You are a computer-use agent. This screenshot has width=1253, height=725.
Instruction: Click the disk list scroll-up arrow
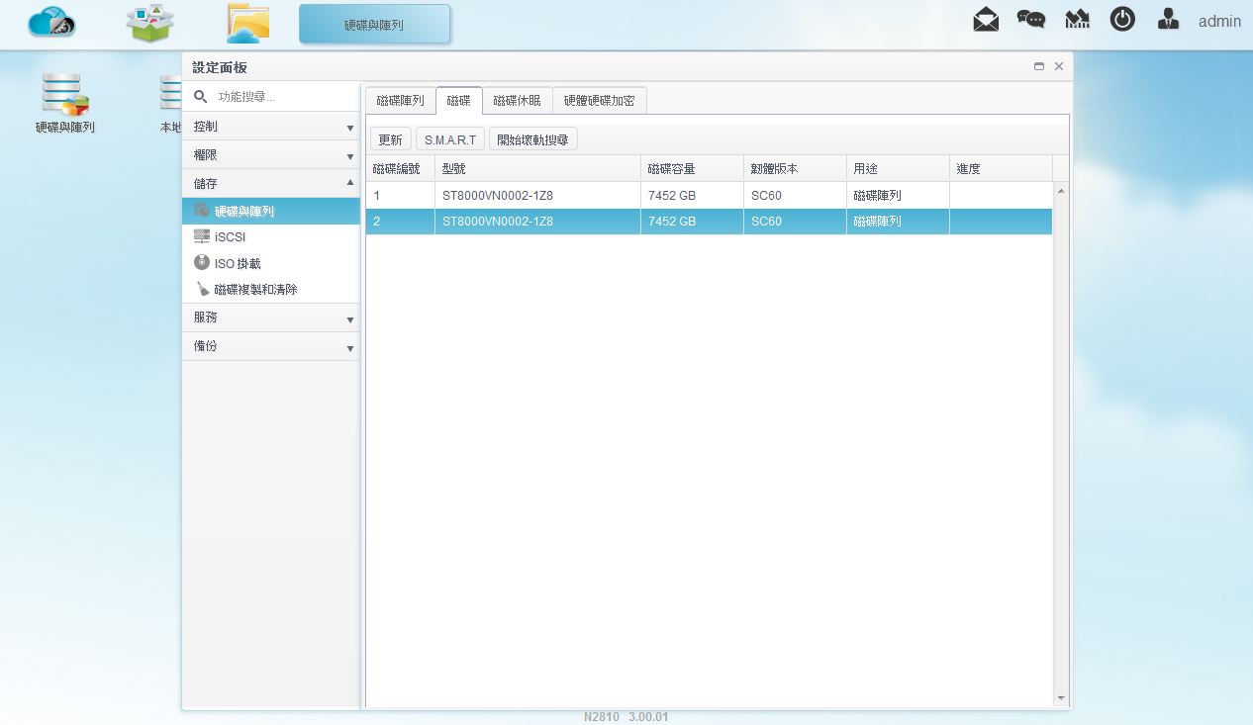point(1061,190)
